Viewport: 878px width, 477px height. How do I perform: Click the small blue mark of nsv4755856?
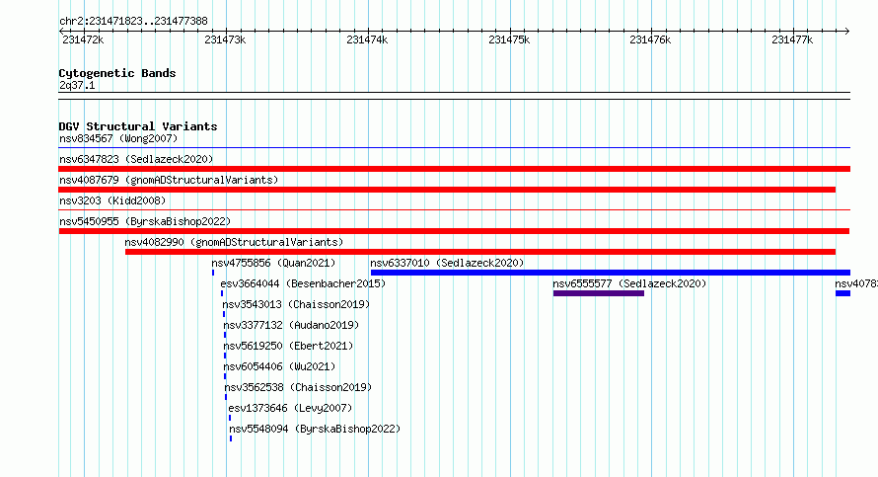pyautogui.click(x=213, y=273)
